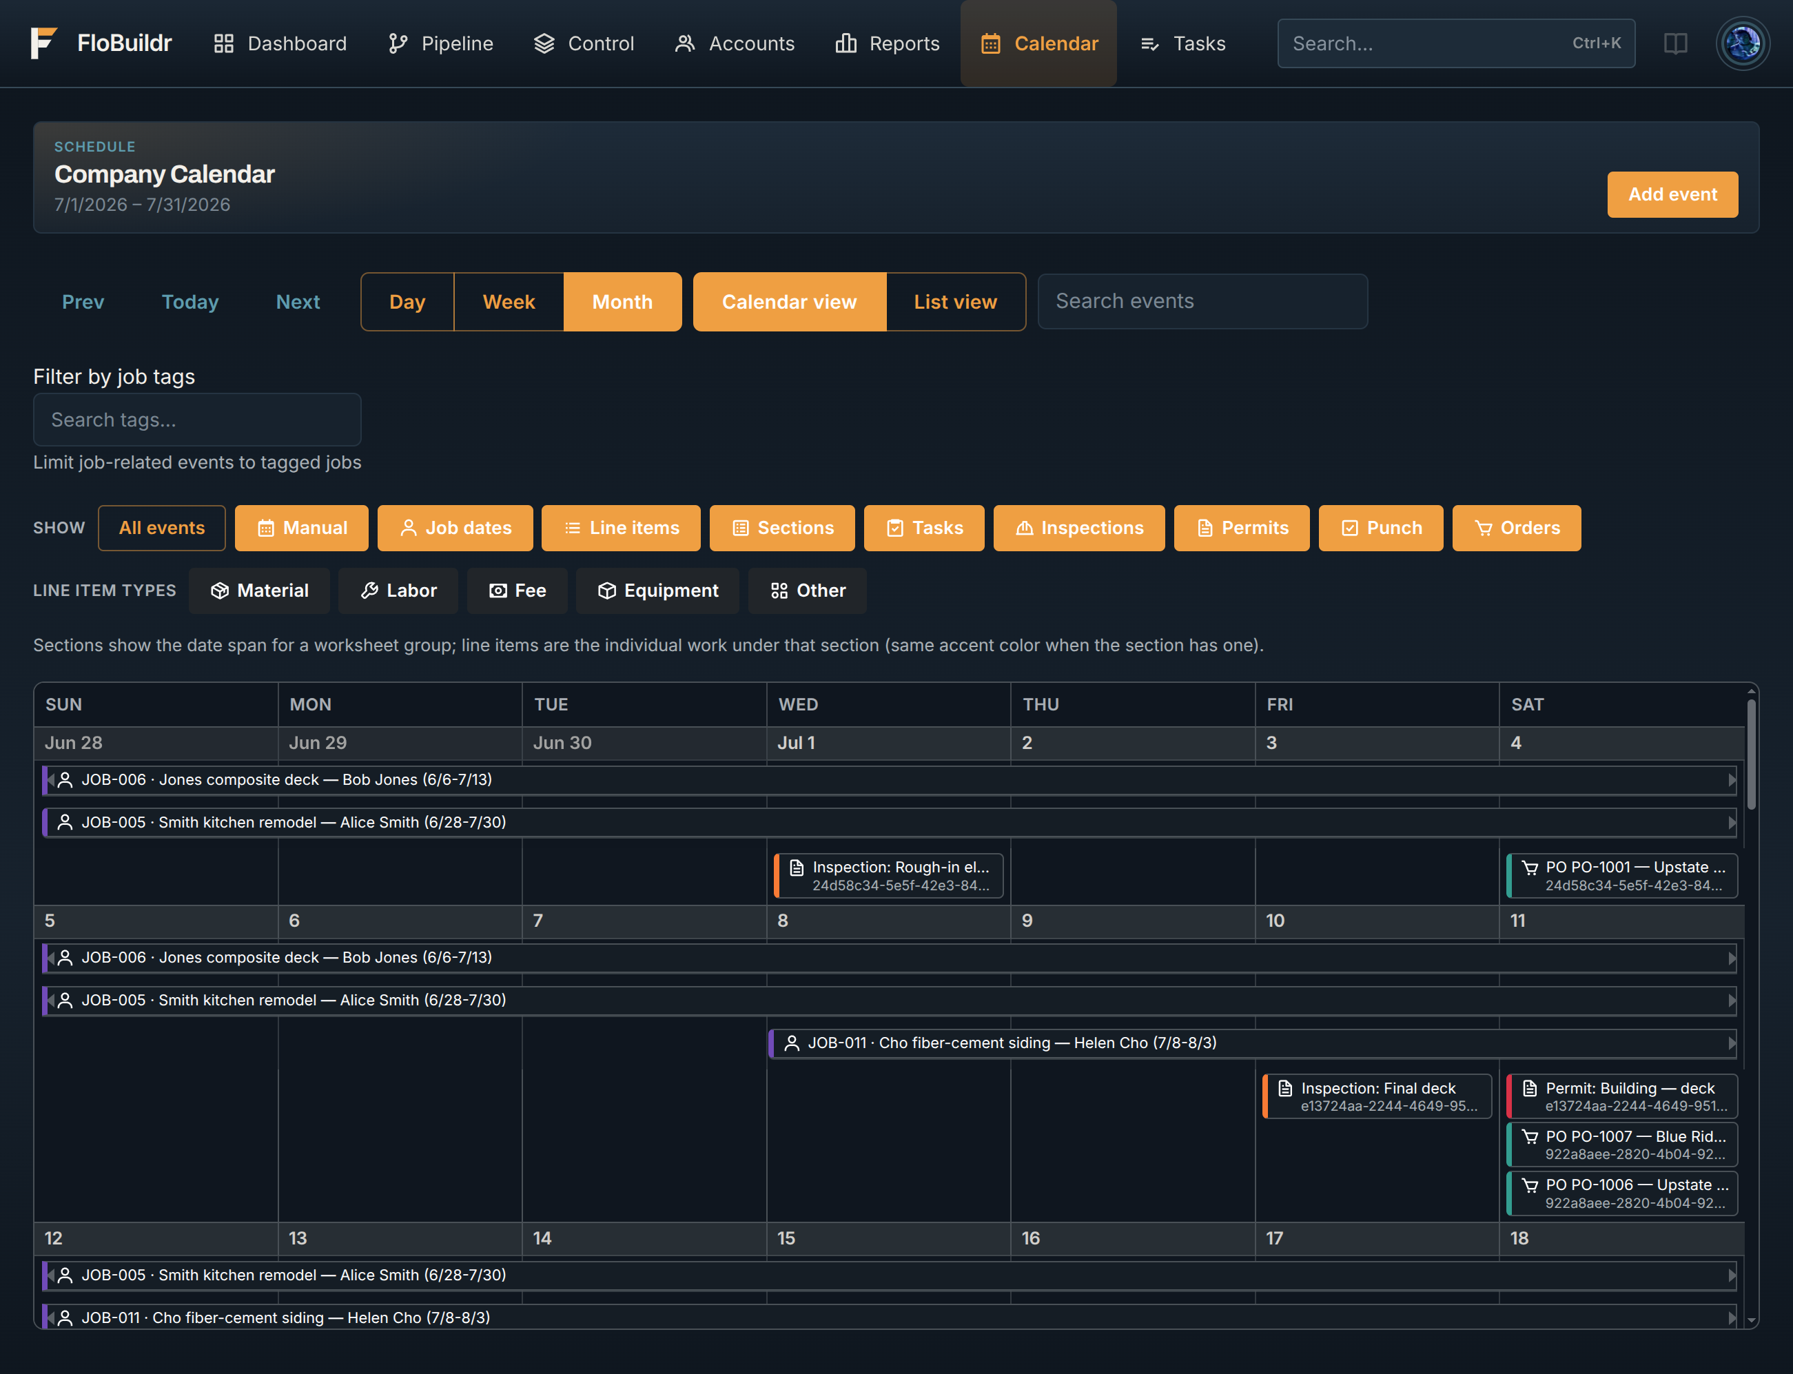The image size is (1793, 1374).
Task: Select Calendar view tab
Action: point(789,302)
